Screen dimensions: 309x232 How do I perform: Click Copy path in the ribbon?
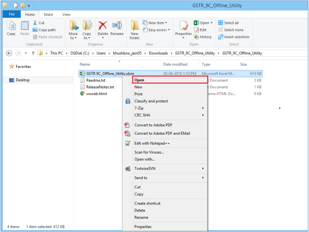coord(44,30)
